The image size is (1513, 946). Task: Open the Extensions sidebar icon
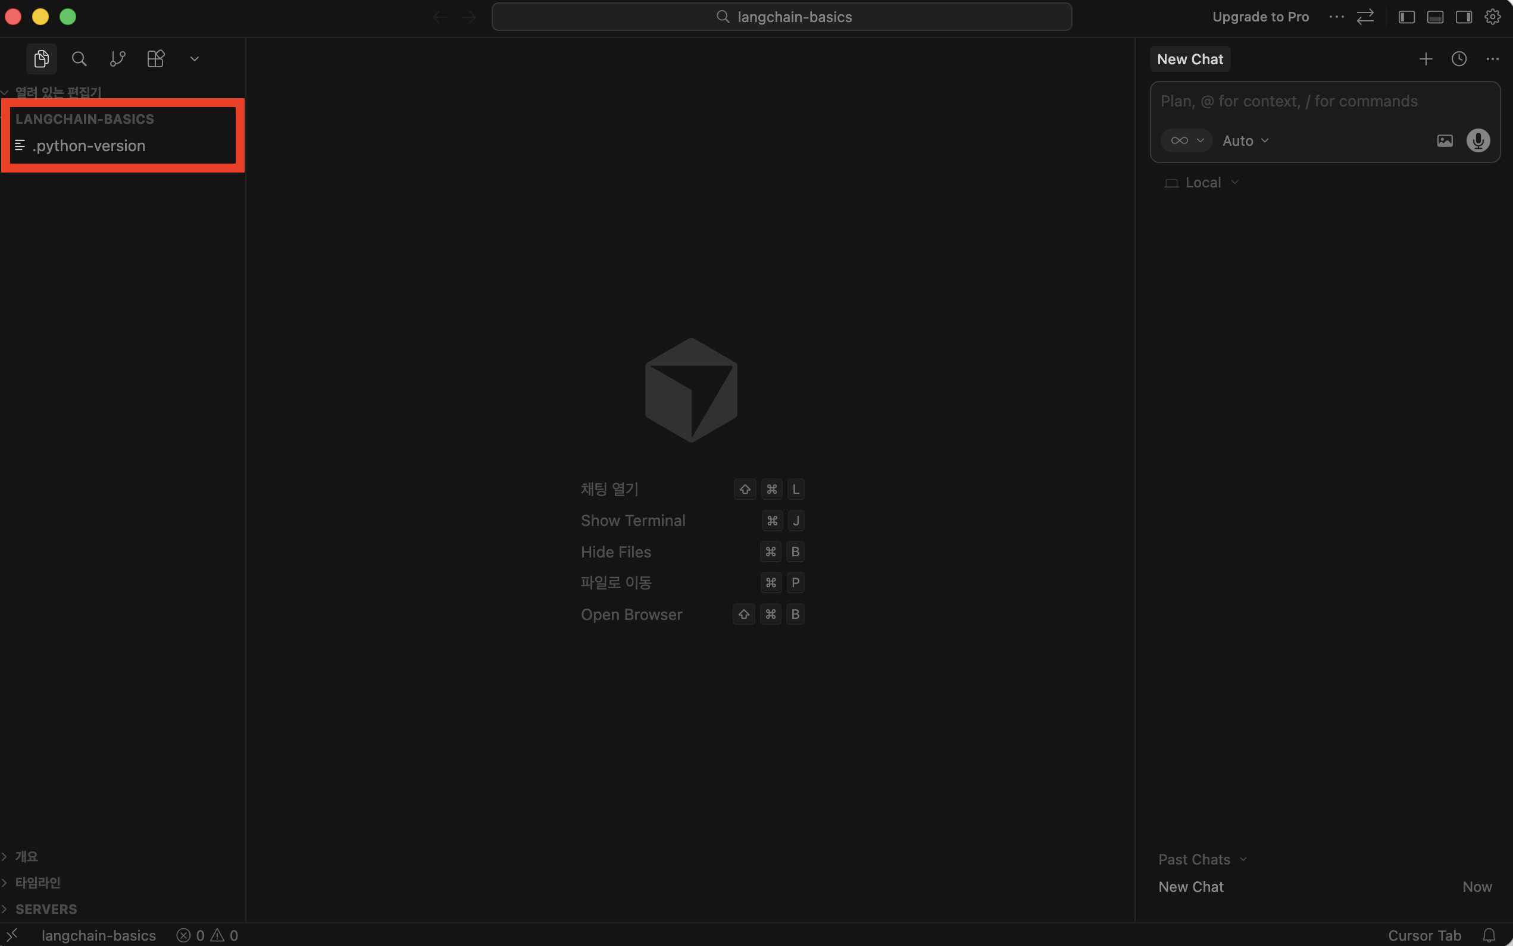(155, 59)
